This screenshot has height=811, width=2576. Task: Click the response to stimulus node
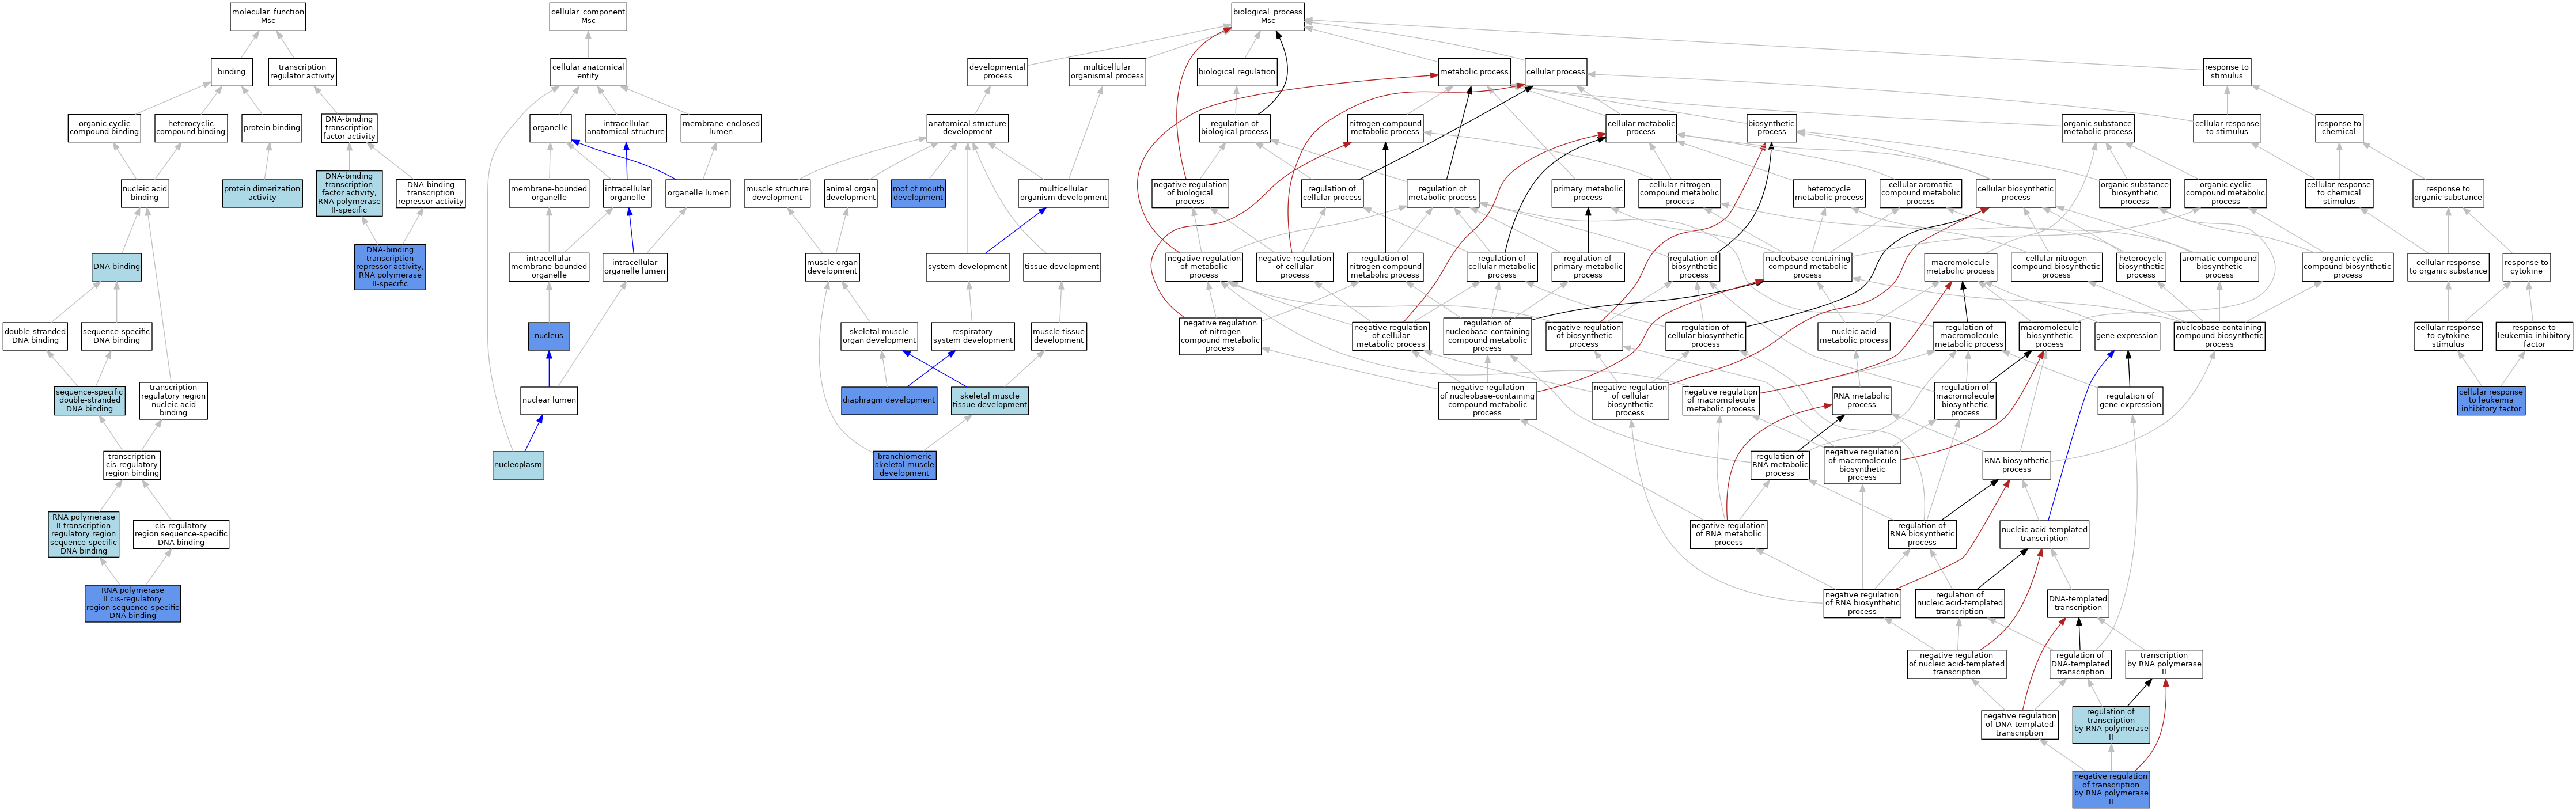point(2226,72)
